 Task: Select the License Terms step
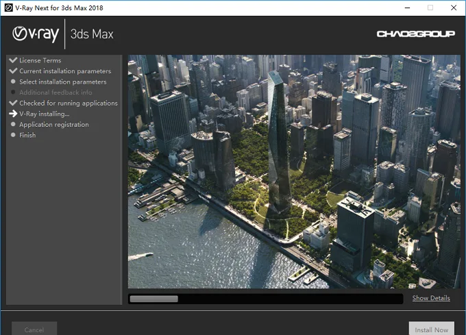[40, 60]
